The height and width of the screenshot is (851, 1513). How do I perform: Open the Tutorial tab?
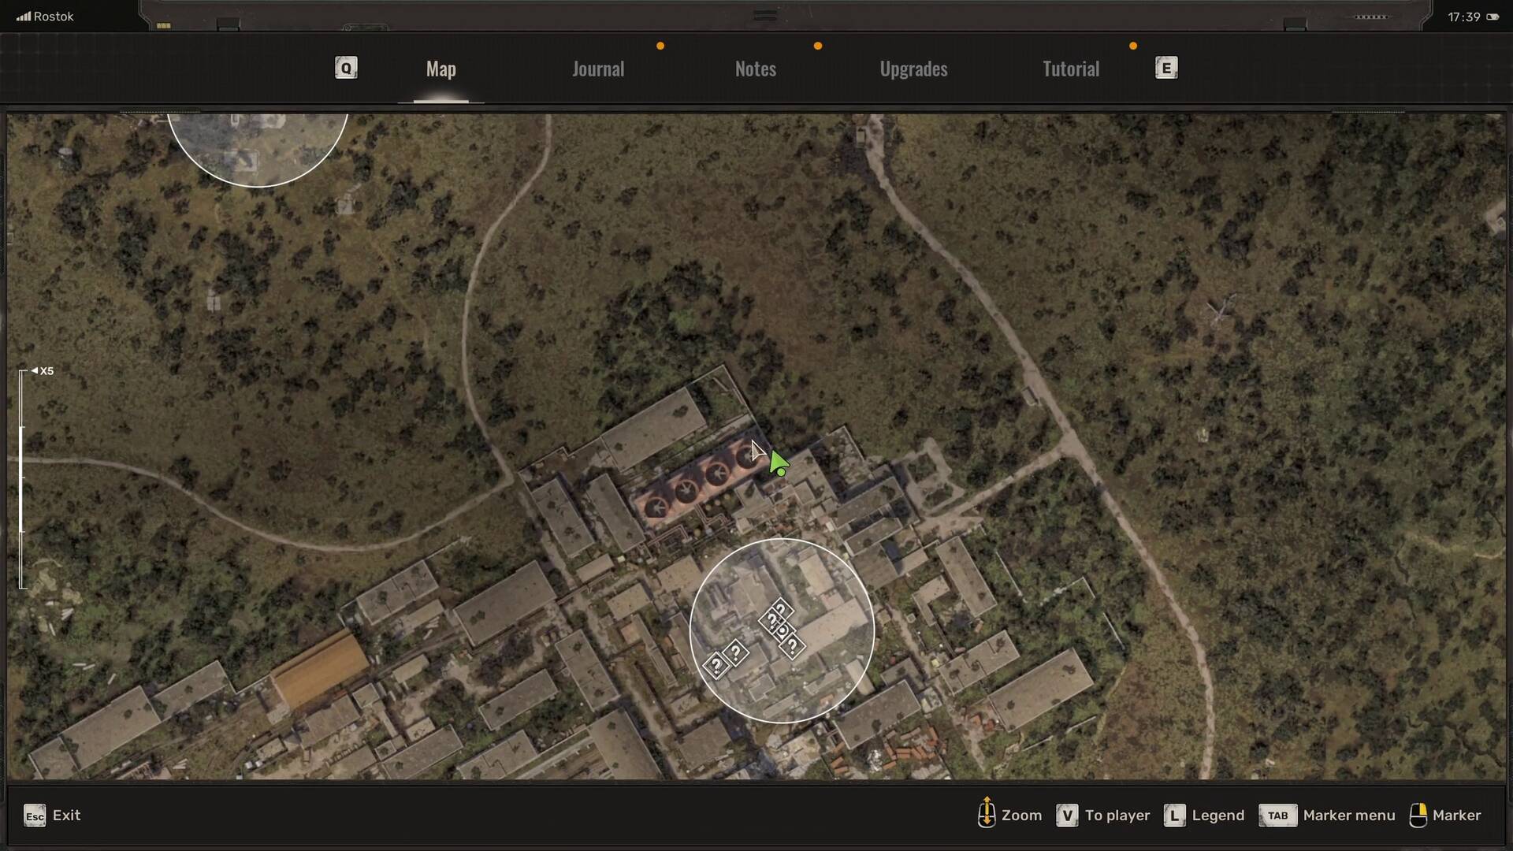[1071, 69]
